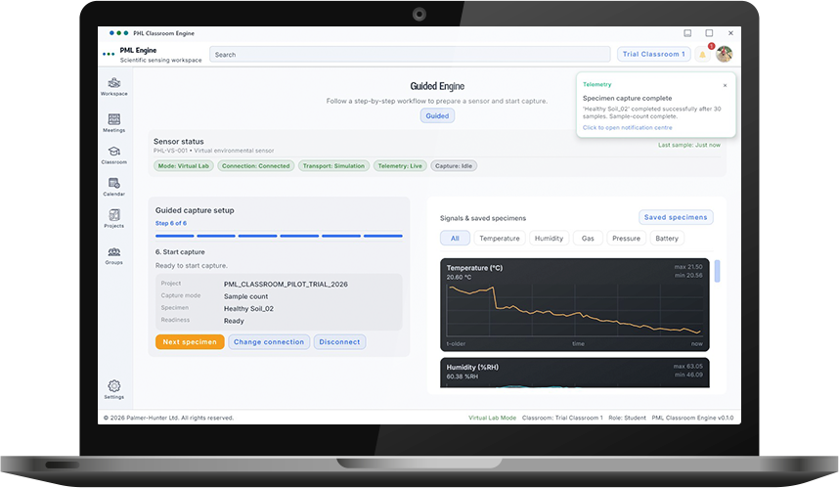This screenshot has width=839, height=488.
Task: Select the Temperature filter tab
Action: pyautogui.click(x=500, y=238)
